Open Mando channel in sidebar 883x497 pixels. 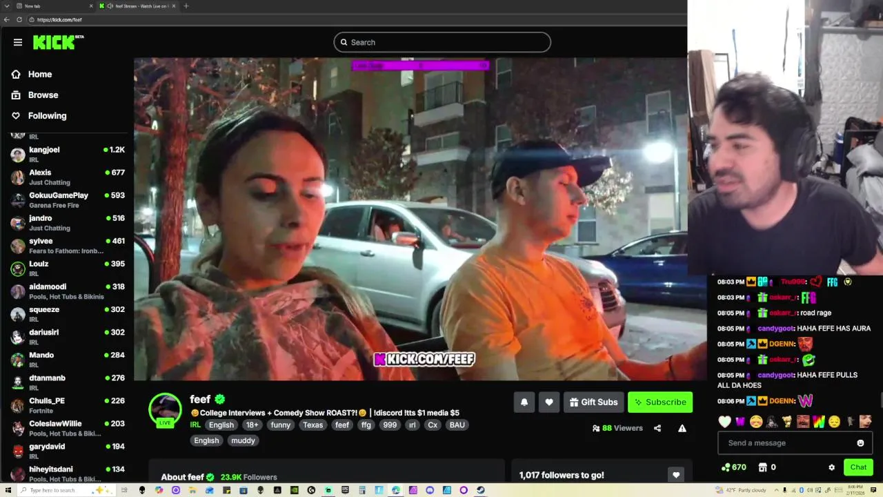click(x=67, y=359)
